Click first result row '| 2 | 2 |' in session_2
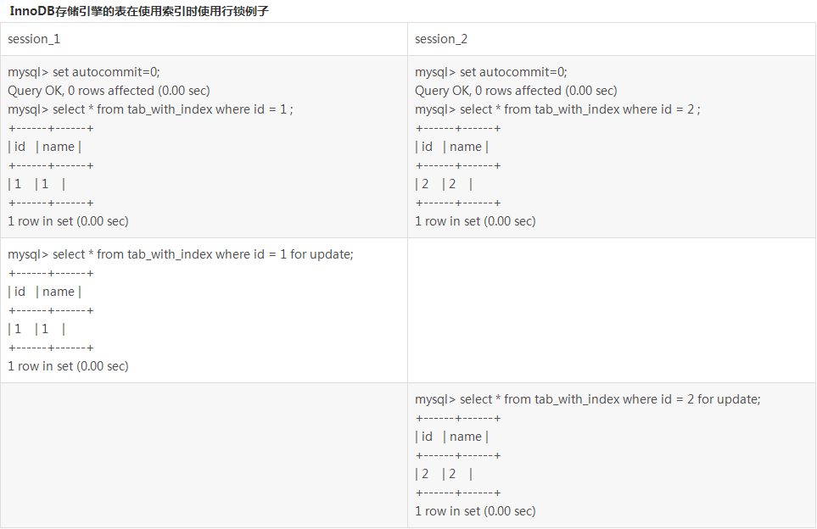The height and width of the screenshot is (529, 817). [444, 184]
